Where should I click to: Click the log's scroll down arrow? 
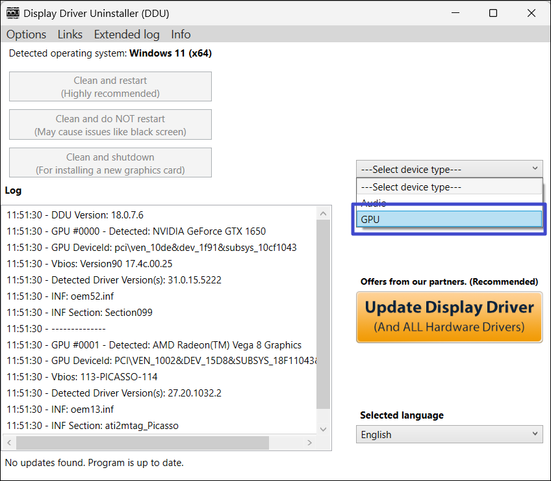(x=323, y=429)
